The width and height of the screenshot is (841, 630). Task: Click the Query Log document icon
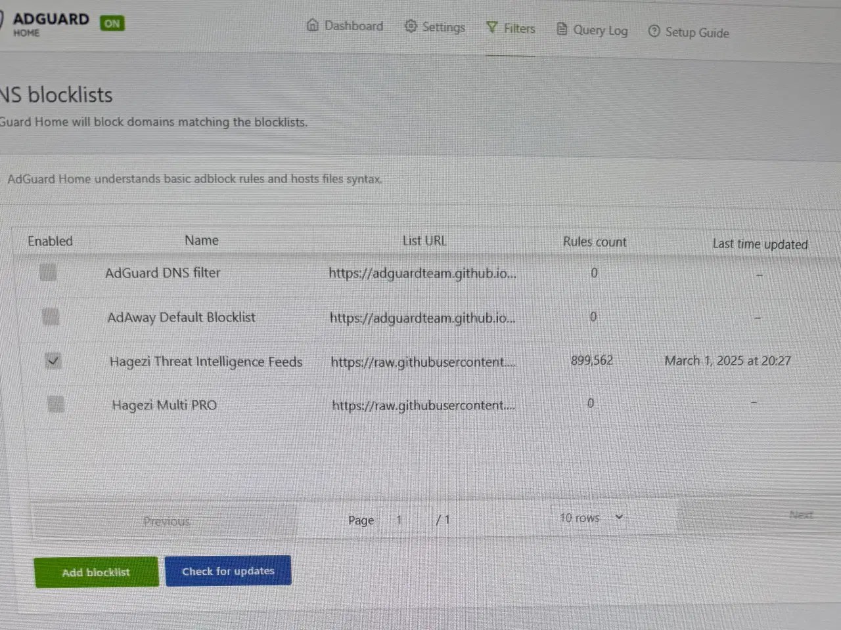562,28
